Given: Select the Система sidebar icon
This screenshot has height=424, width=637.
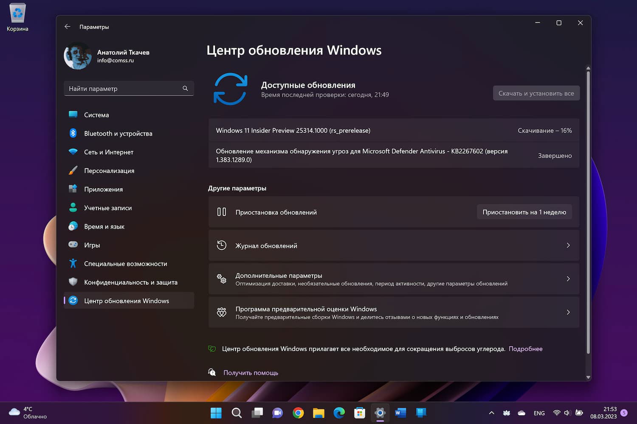Looking at the screenshot, I should point(73,114).
